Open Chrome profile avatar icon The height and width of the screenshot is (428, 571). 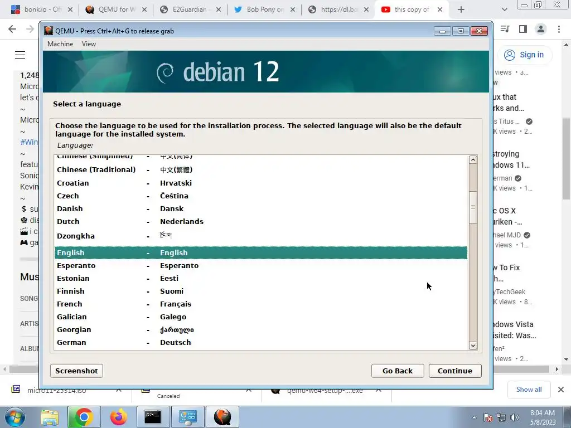541,29
